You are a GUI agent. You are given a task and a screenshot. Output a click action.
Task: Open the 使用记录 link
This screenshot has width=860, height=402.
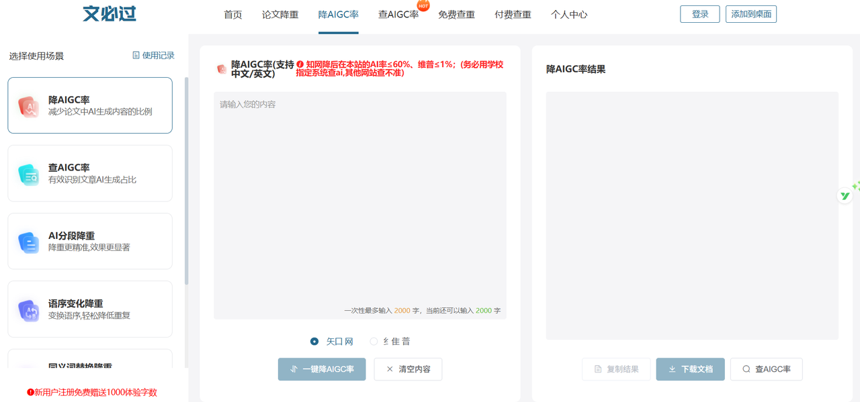click(153, 56)
